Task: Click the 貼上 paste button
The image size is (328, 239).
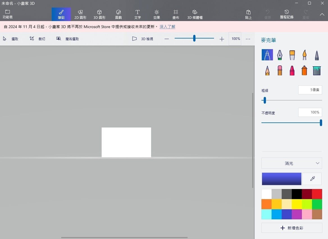Action: point(249,14)
